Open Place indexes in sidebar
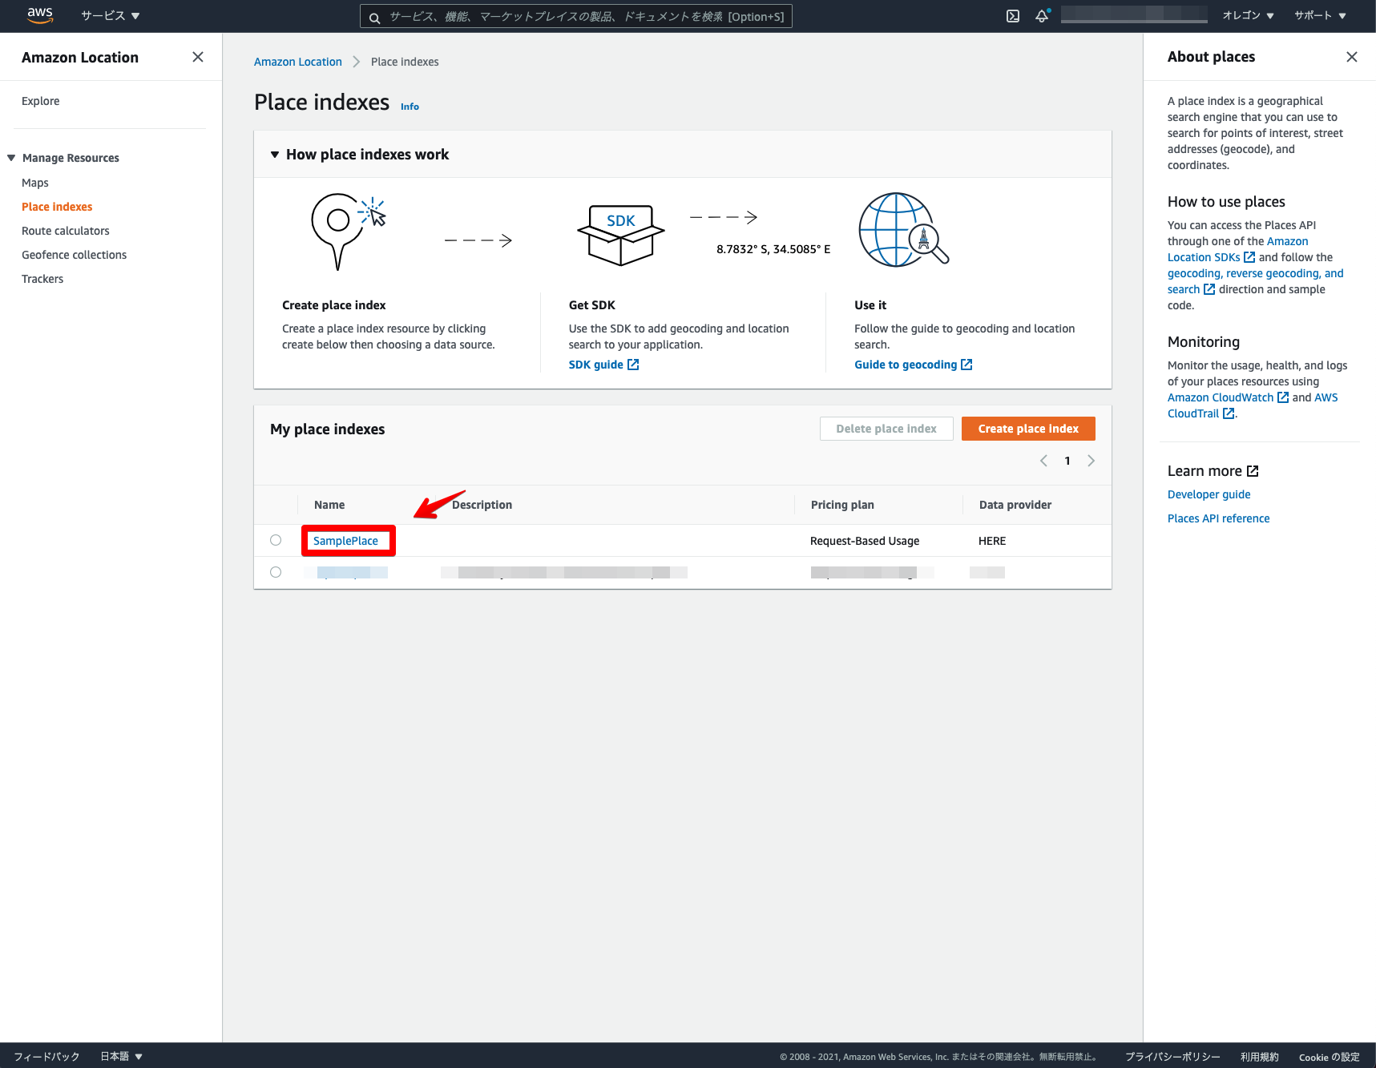Viewport: 1376px width, 1068px height. 57,207
